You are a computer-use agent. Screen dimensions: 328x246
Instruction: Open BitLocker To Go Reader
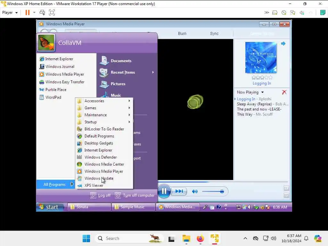[x=104, y=129]
